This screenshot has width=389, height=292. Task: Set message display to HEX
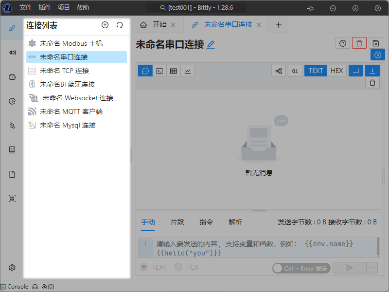(x=336, y=71)
